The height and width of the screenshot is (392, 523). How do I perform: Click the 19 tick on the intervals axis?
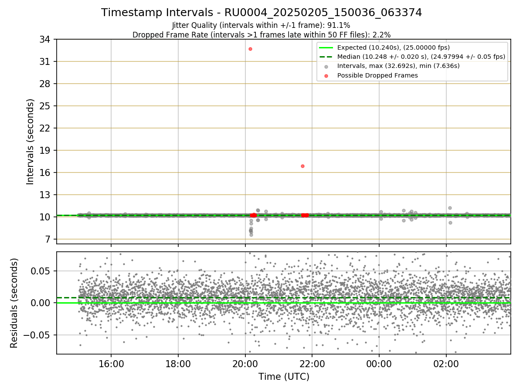click(45, 151)
